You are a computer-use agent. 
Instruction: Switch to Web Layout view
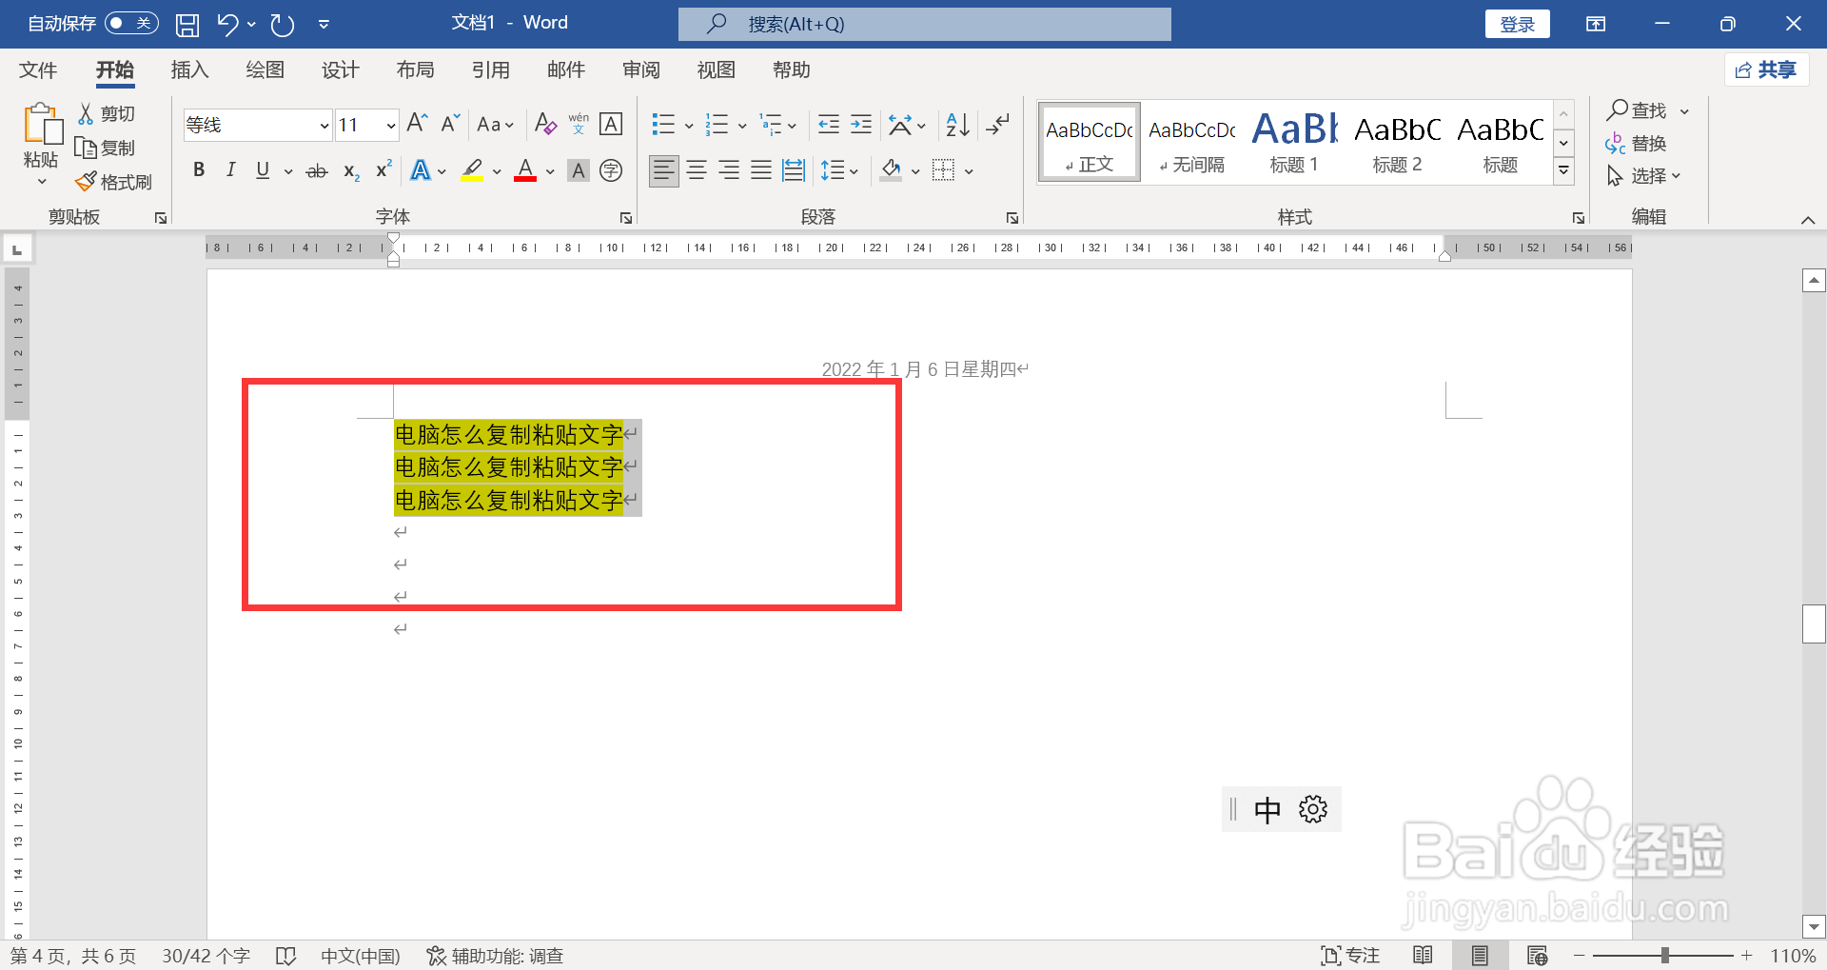[x=1537, y=955]
